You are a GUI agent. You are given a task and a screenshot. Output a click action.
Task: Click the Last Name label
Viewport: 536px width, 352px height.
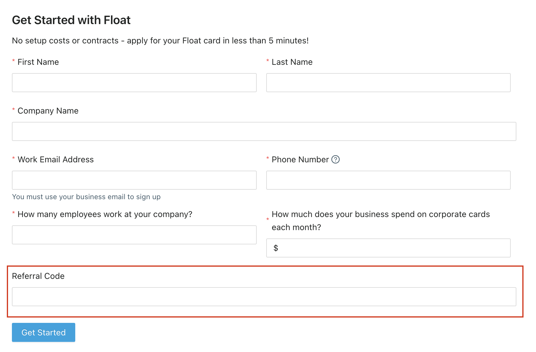(292, 62)
